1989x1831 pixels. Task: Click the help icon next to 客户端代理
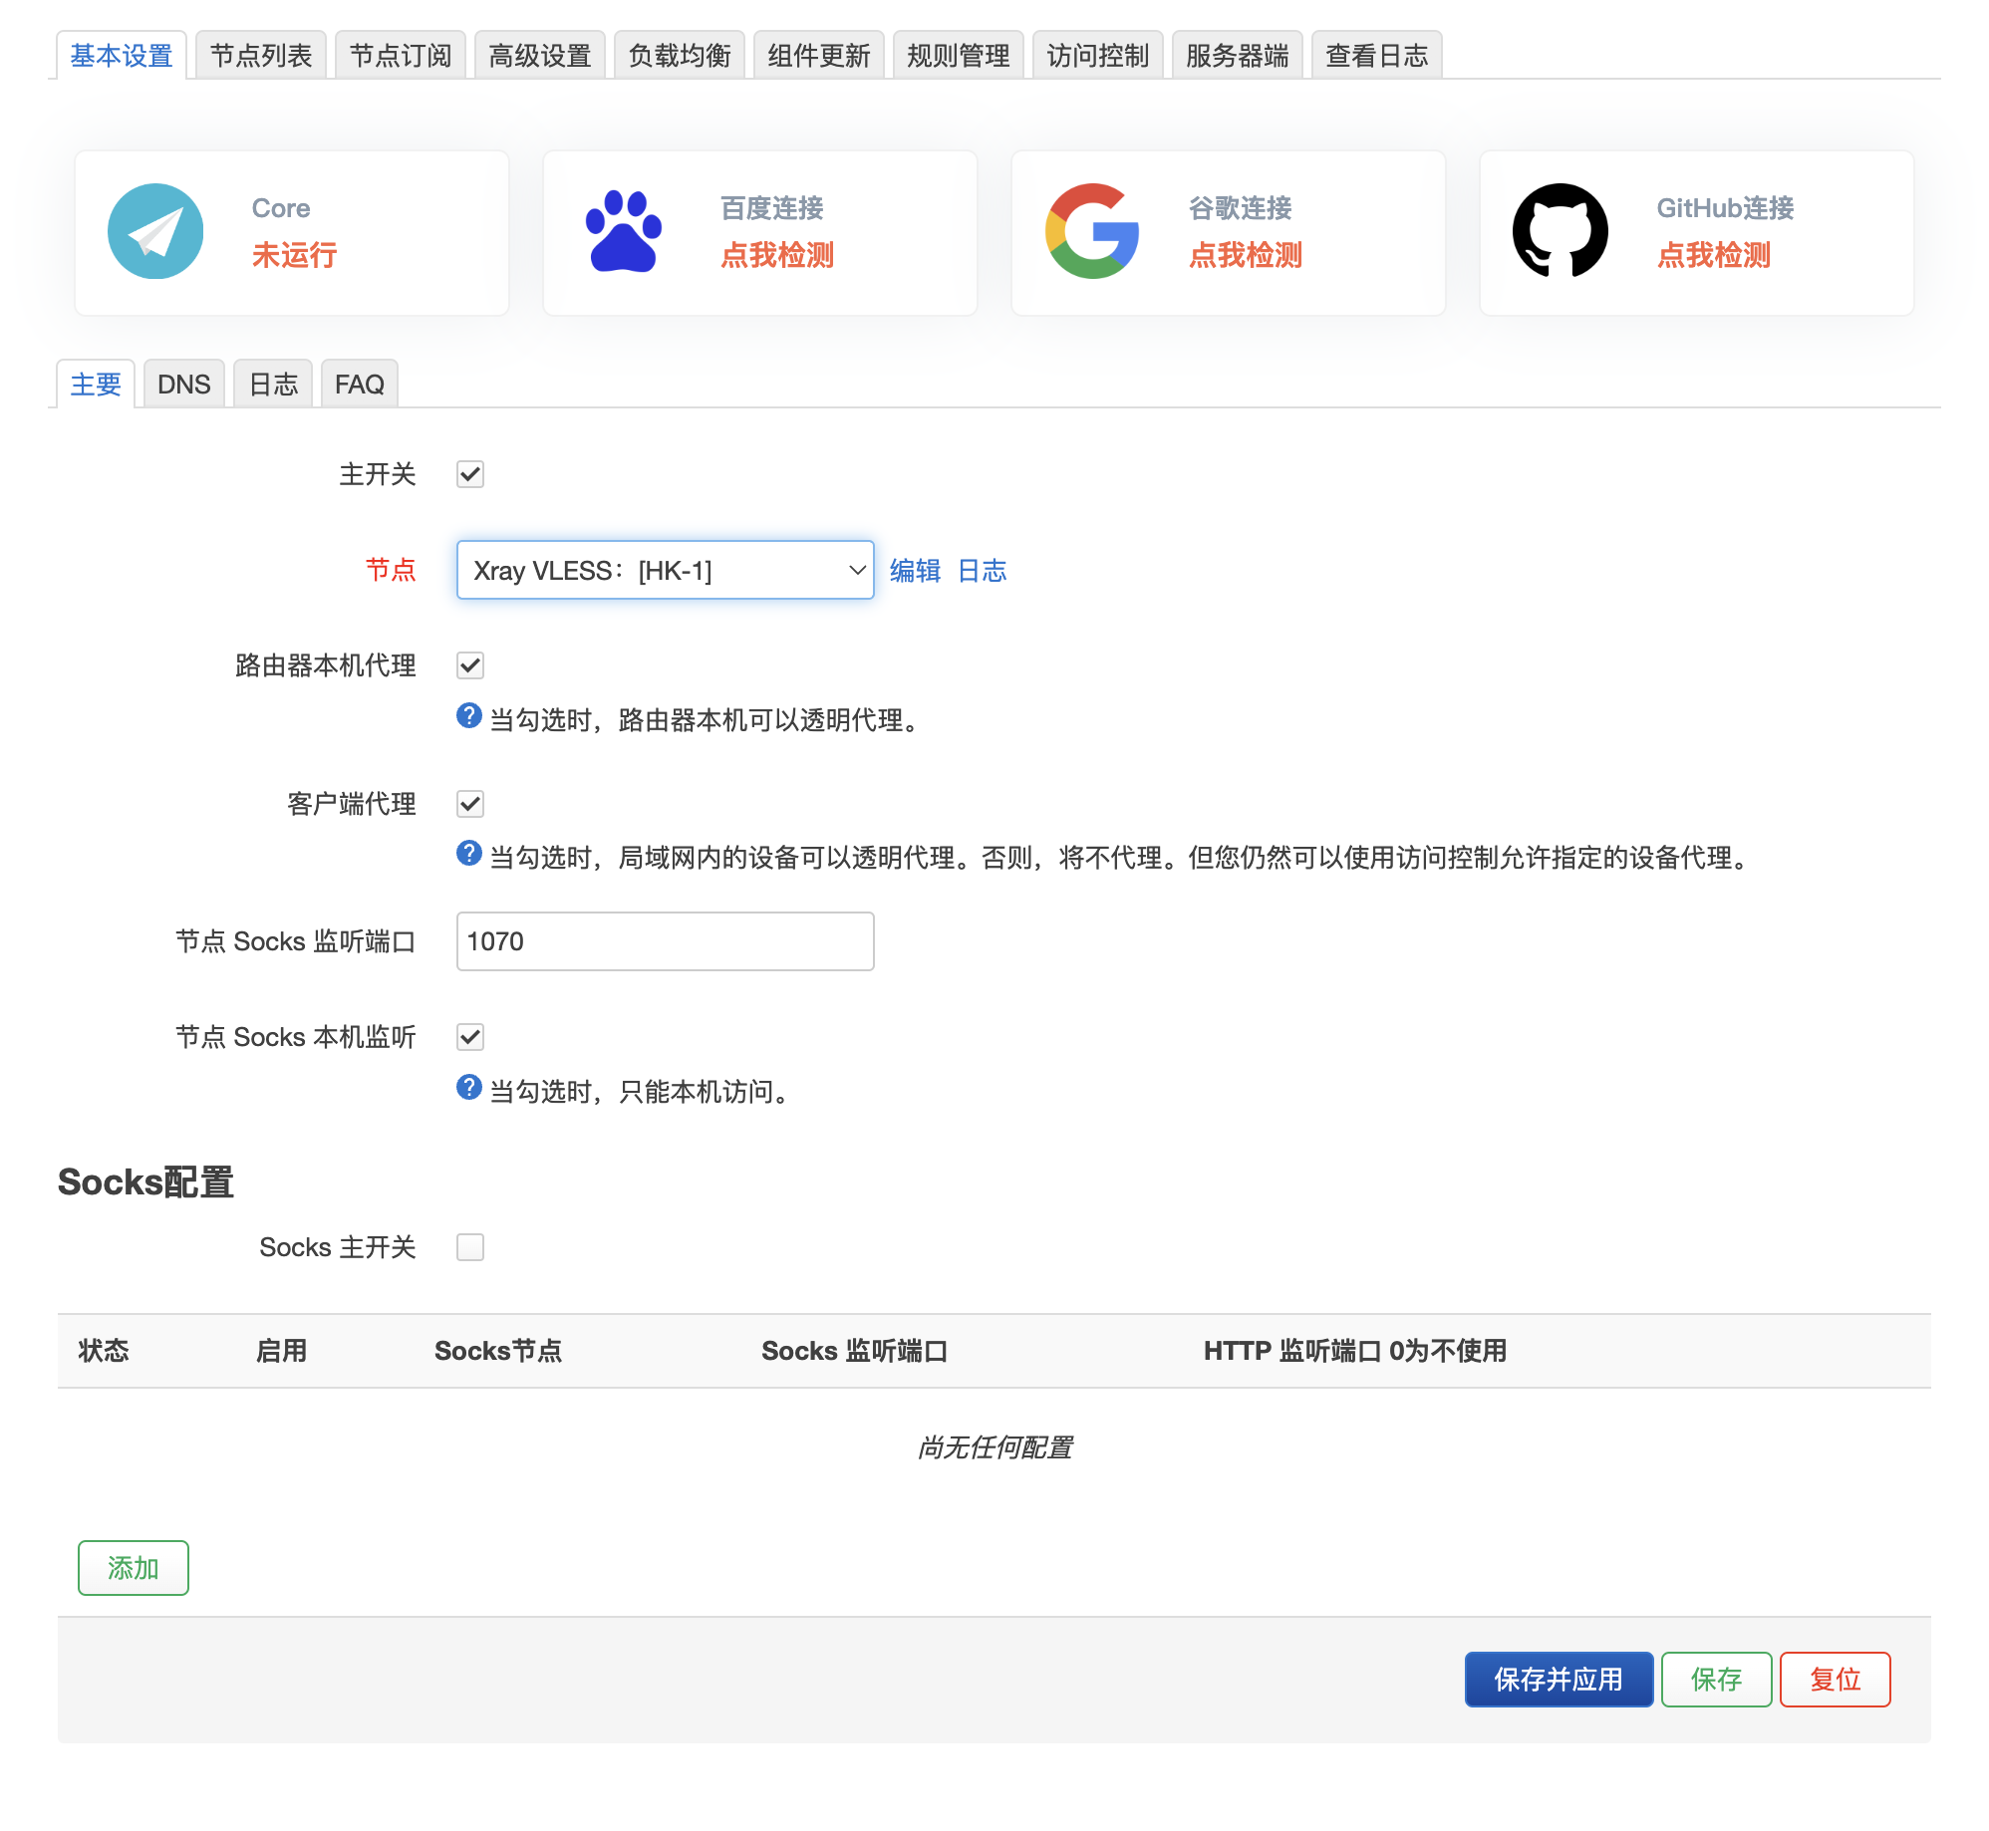pos(468,853)
